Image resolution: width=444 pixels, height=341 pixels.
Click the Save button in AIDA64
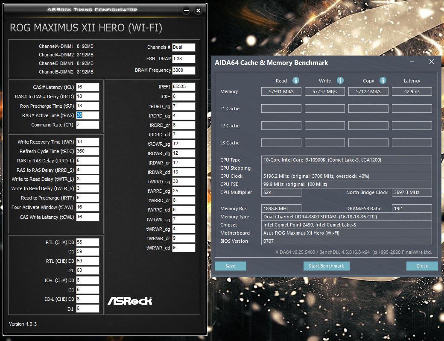click(x=231, y=266)
